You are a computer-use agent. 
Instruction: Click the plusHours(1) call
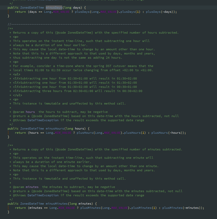tap(135, 133)
